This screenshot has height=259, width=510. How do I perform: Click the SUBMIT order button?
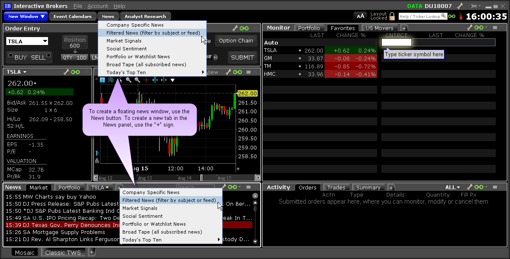pos(242,57)
